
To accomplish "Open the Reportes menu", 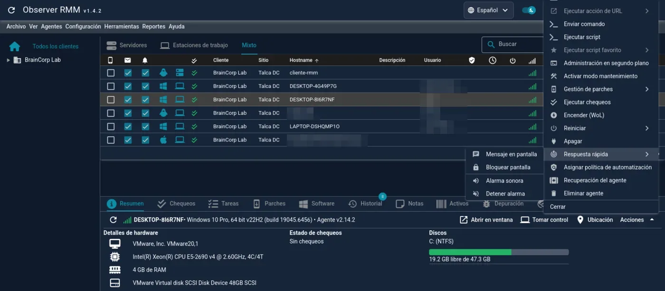I will (x=154, y=27).
